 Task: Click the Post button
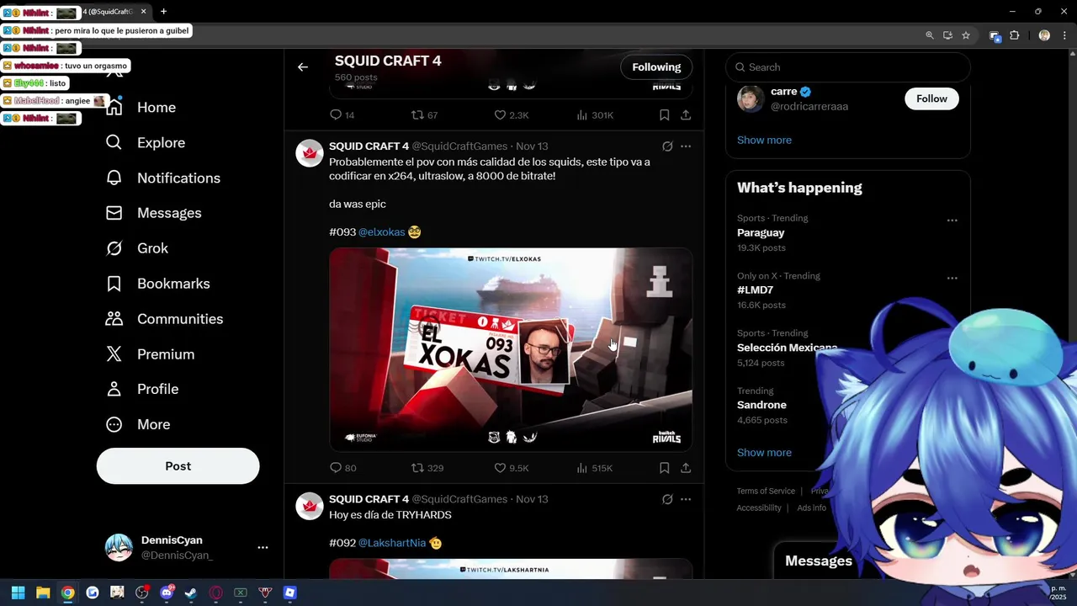[x=178, y=466]
